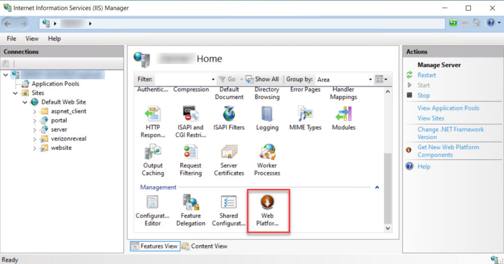Select the website tree item
The width and height of the screenshot is (504, 264).
click(x=61, y=148)
